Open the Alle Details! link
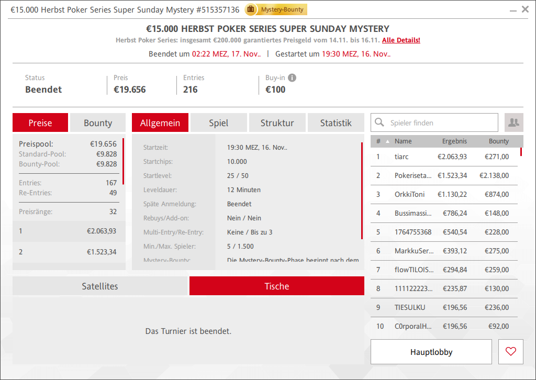This screenshot has width=536, height=380. pyautogui.click(x=401, y=40)
